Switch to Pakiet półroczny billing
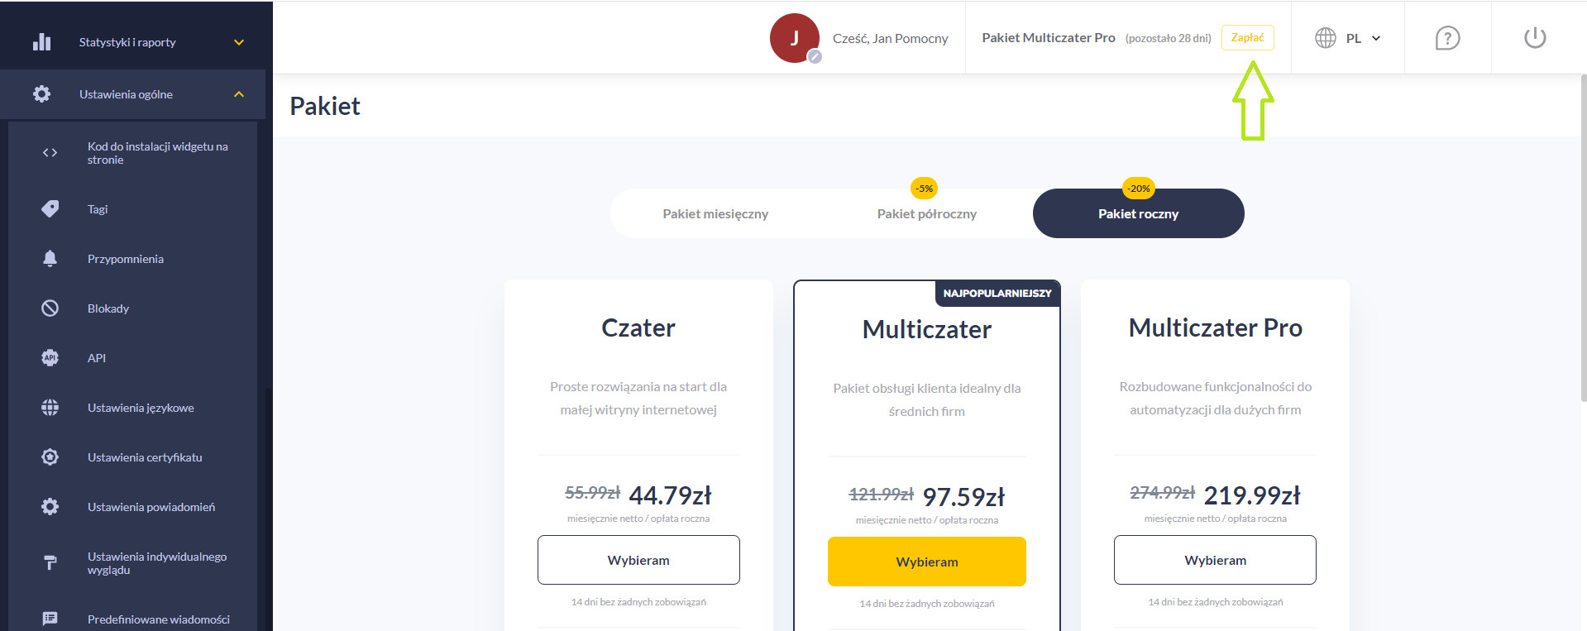Viewport: 1587px width, 631px height. click(x=927, y=213)
